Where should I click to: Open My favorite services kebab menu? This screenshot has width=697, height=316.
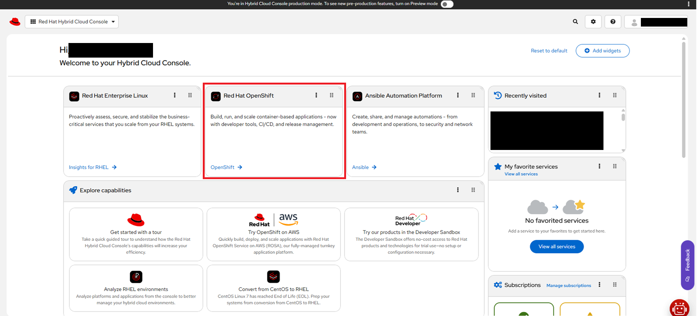point(599,166)
